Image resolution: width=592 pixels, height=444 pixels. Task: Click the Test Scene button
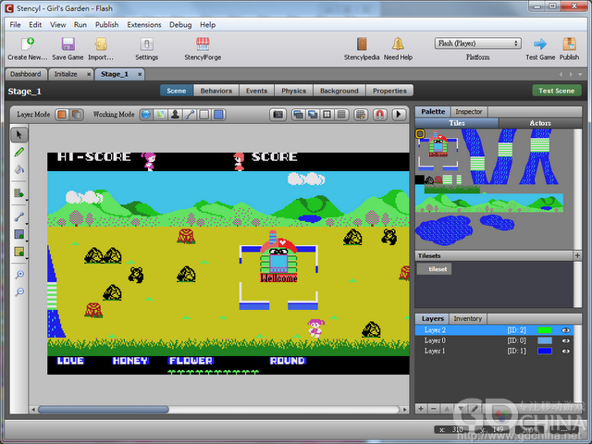pos(557,91)
